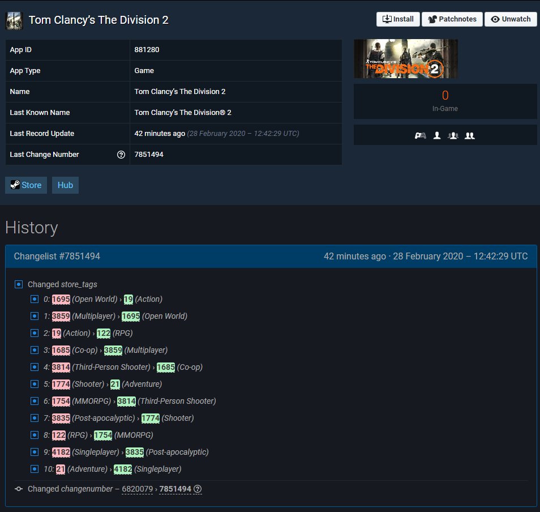The width and height of the screenshot is (540, 512).
Task: Click the Division 2 header image
Action: point(406,58)
